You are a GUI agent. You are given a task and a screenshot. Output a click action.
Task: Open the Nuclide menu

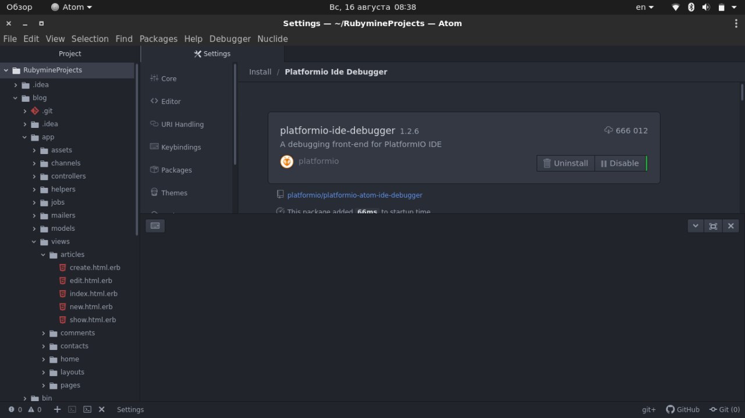pos(272,39)
